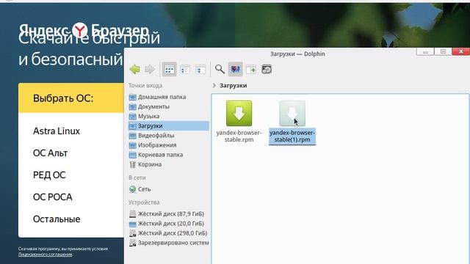Choose Остальные on the Yandex page
This screenshot has width=470, height=264.
[57, 219]
